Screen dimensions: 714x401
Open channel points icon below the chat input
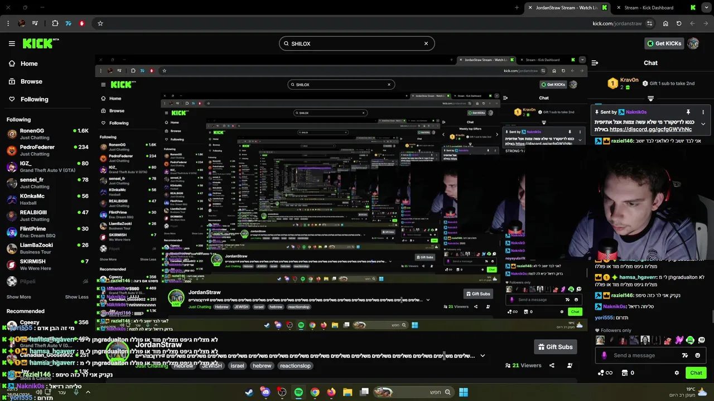605,373
